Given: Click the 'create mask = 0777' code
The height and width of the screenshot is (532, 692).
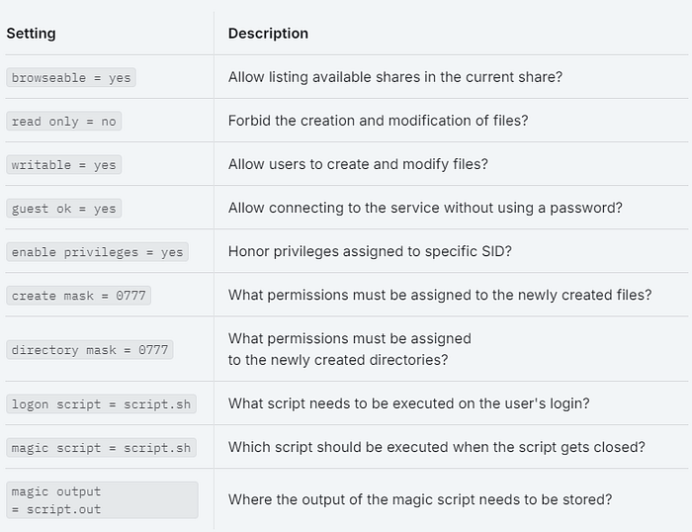Looking at the screenshot, I should click(x=79, y=296).
